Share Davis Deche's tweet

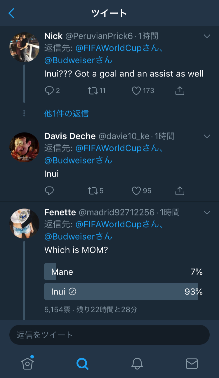point(180,191)
